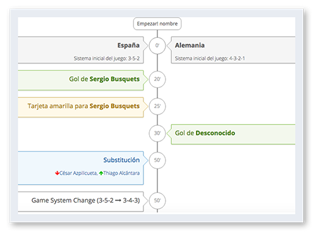This screenshot has width=316, height=236.
Task: Click the 50' marker next to Game System Change
Action: pyautogui.click(x=157, y=201)
